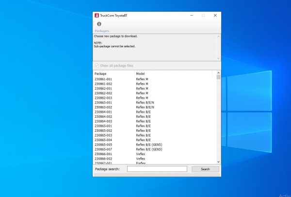Viewport: 291px width, 197px height.
Task: Click into the Package search input field
Action: 157,169
